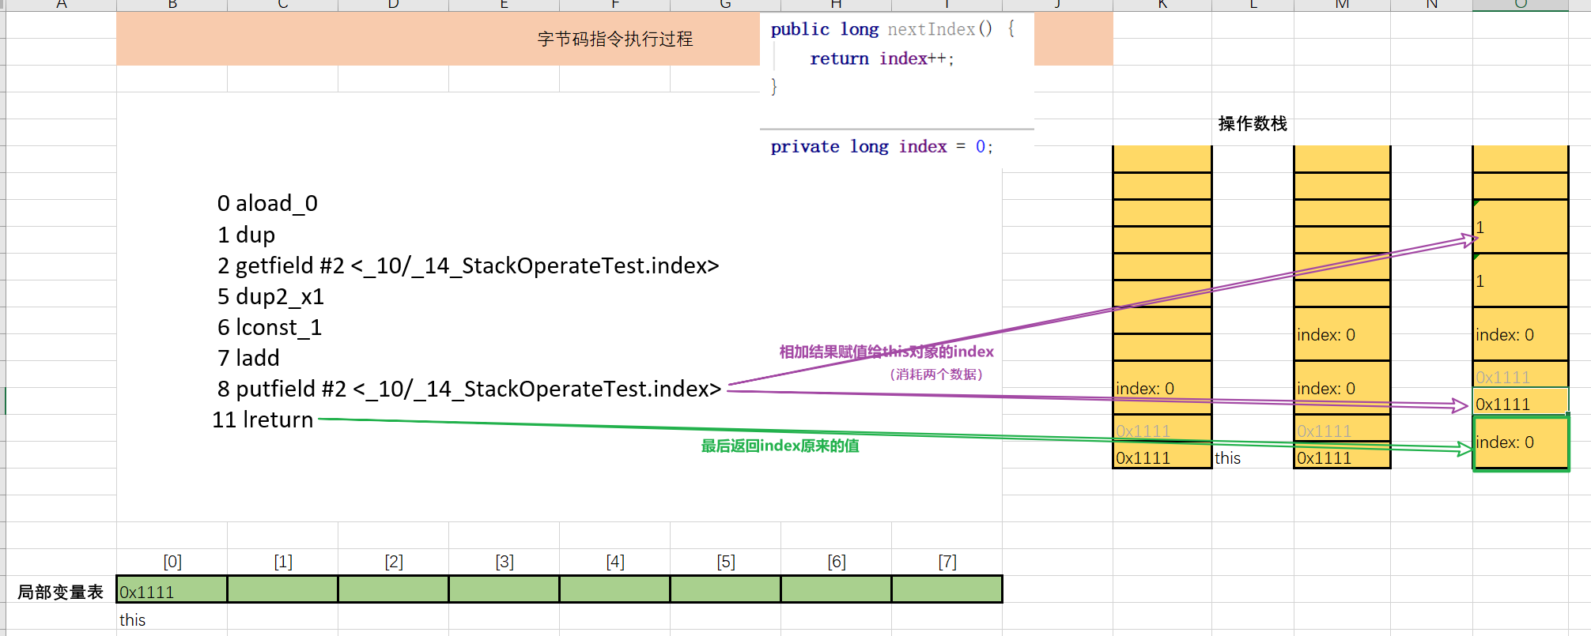
Task: Select gray '0x1111' cell in column O stack
Action: click(1520, 374)
